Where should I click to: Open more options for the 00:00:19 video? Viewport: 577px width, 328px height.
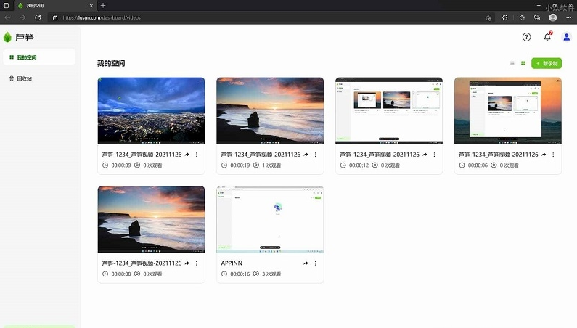(316, 155)
